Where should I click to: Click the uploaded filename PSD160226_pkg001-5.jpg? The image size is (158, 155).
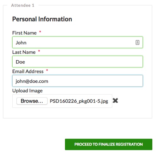(79, 101)
